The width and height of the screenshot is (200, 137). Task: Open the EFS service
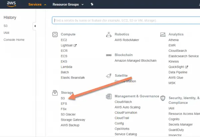[x=64, y=103]
